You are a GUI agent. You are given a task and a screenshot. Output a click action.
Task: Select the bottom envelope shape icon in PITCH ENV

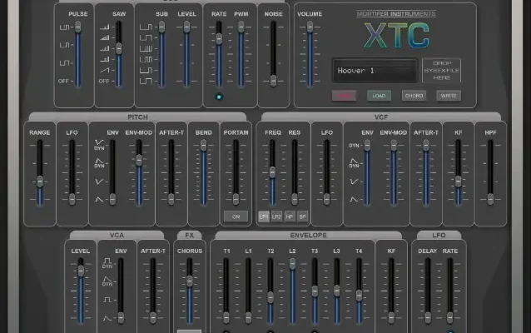(99, 200)
